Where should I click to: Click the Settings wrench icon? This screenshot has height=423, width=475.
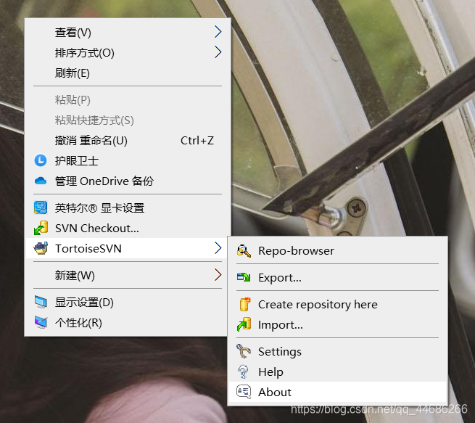(244, 351)
